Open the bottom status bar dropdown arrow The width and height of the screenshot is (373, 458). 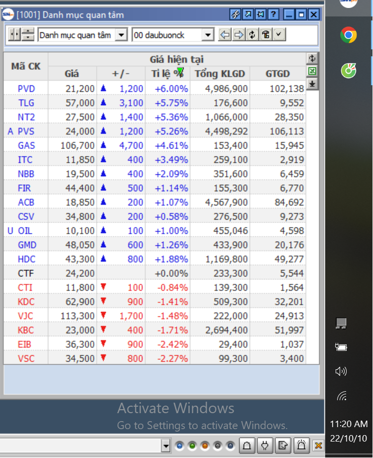[166, 446]
